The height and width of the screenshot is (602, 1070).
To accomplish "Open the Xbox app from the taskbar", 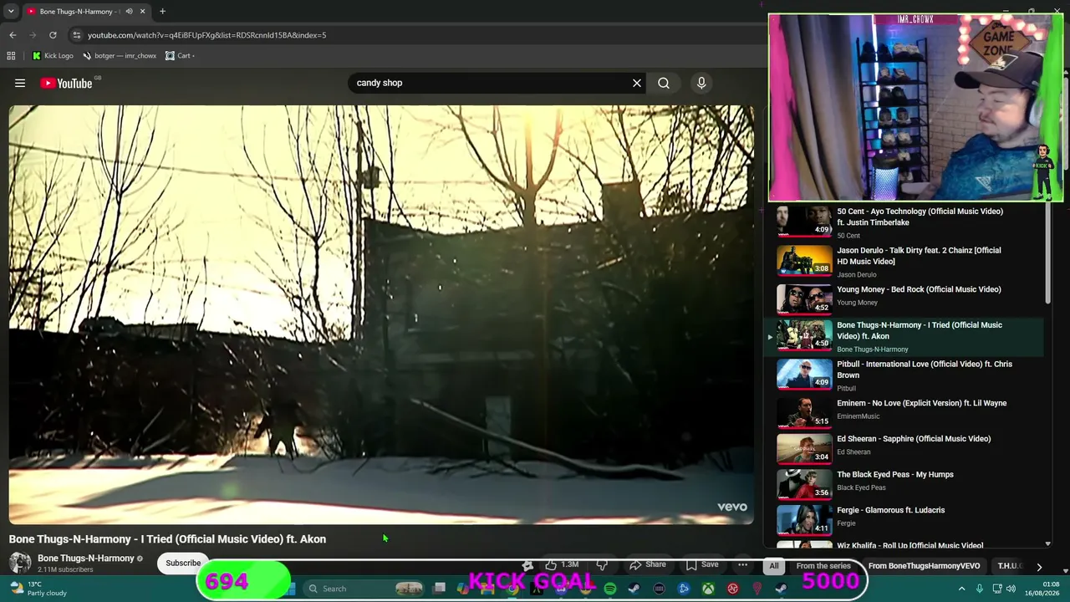I will (x=708, y=589).
